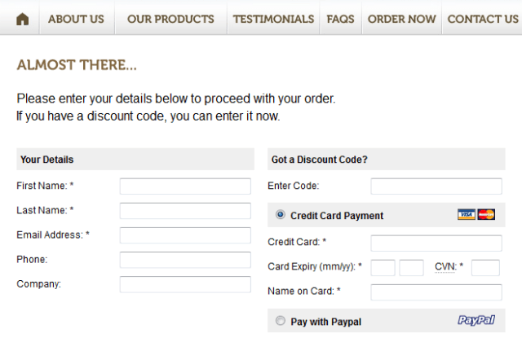Click the MasterCard icon
This screenshot has height=364, width=522.
point(487,215)
